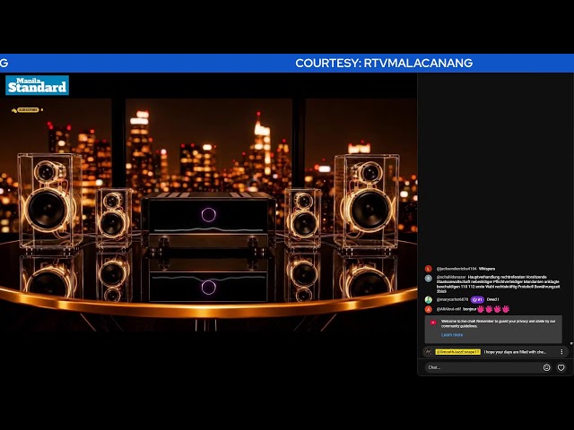Click the green avatar beside the #1 badge
Screen dimensions: 574x430
tap(429, 299)
